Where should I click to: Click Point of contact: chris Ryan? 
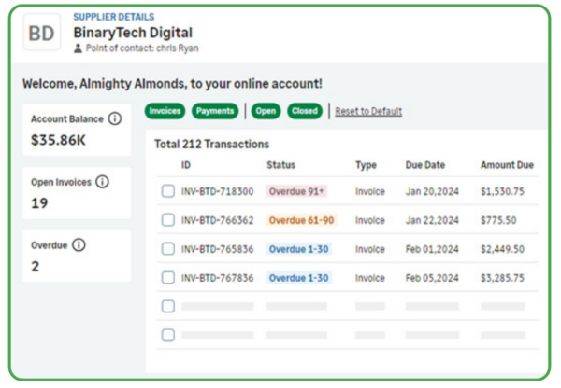coord(142,48)
